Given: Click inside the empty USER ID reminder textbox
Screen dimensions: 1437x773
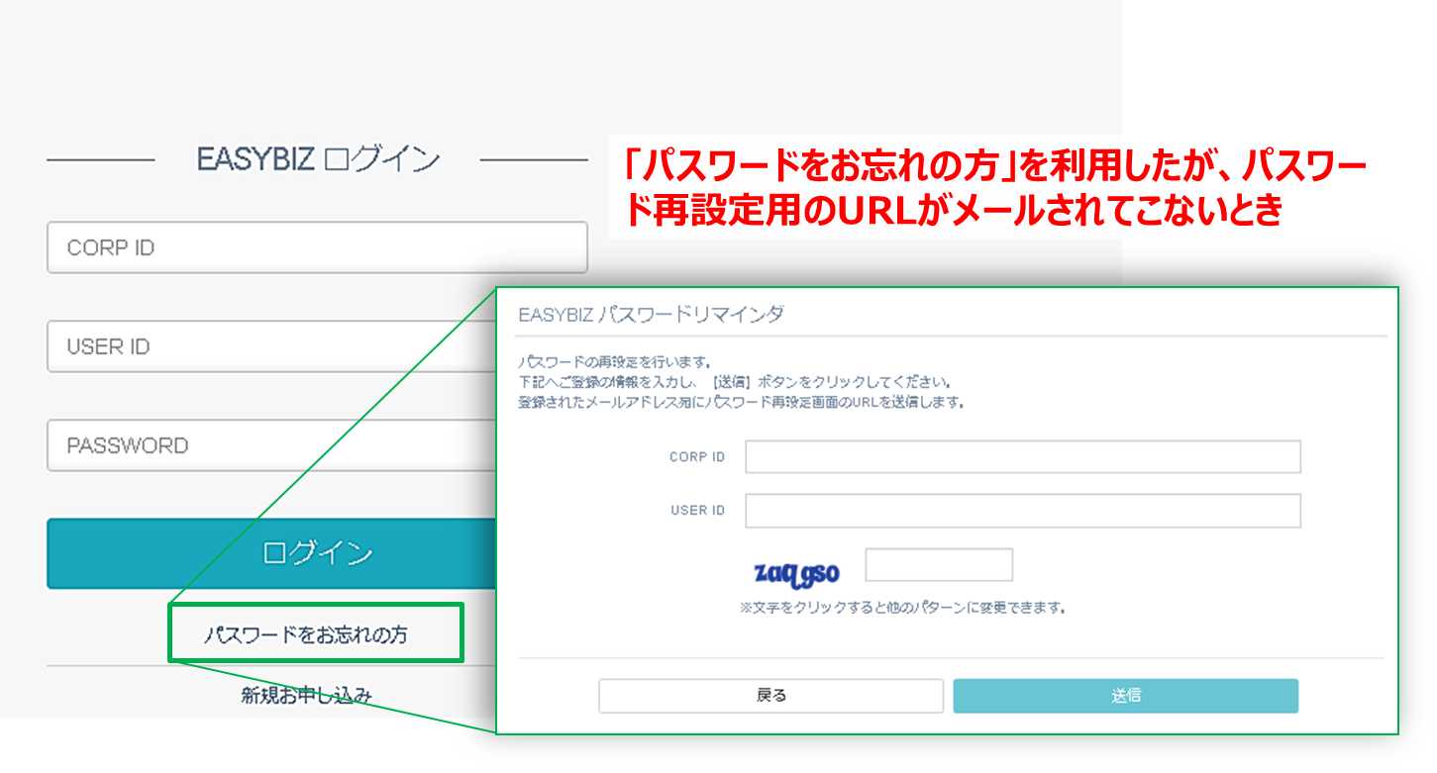Looking at the screenshot, I should coord(1022,510).
